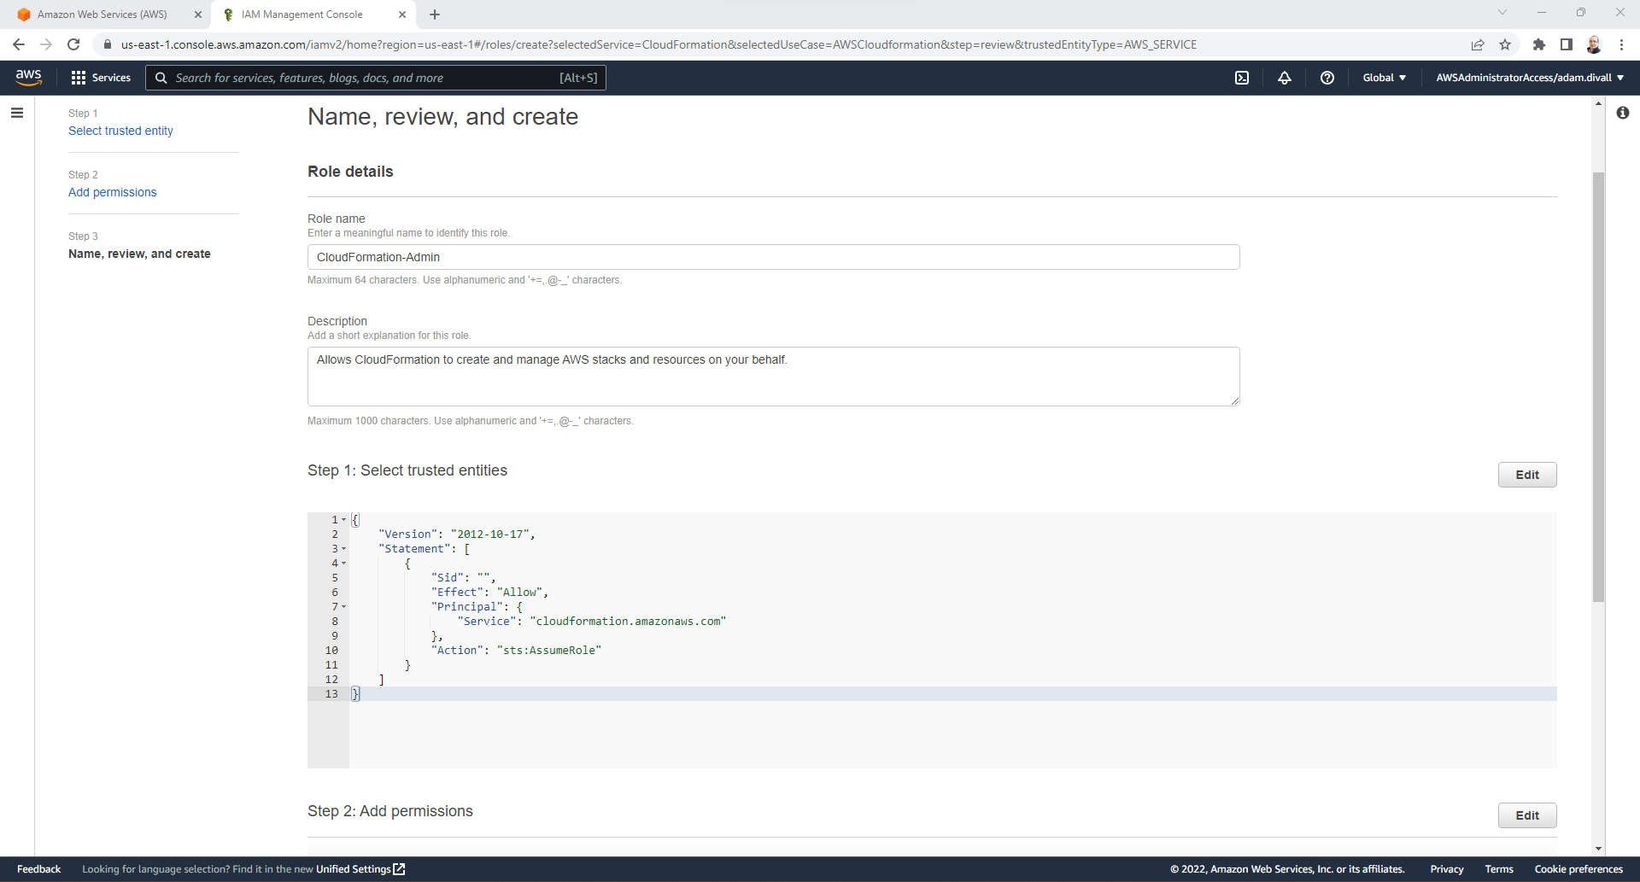Bookmark this page with star icon
Image resolution: width=1640 pixels, height=882 pixels.
pyautogui.click(x=1505, y=44)
